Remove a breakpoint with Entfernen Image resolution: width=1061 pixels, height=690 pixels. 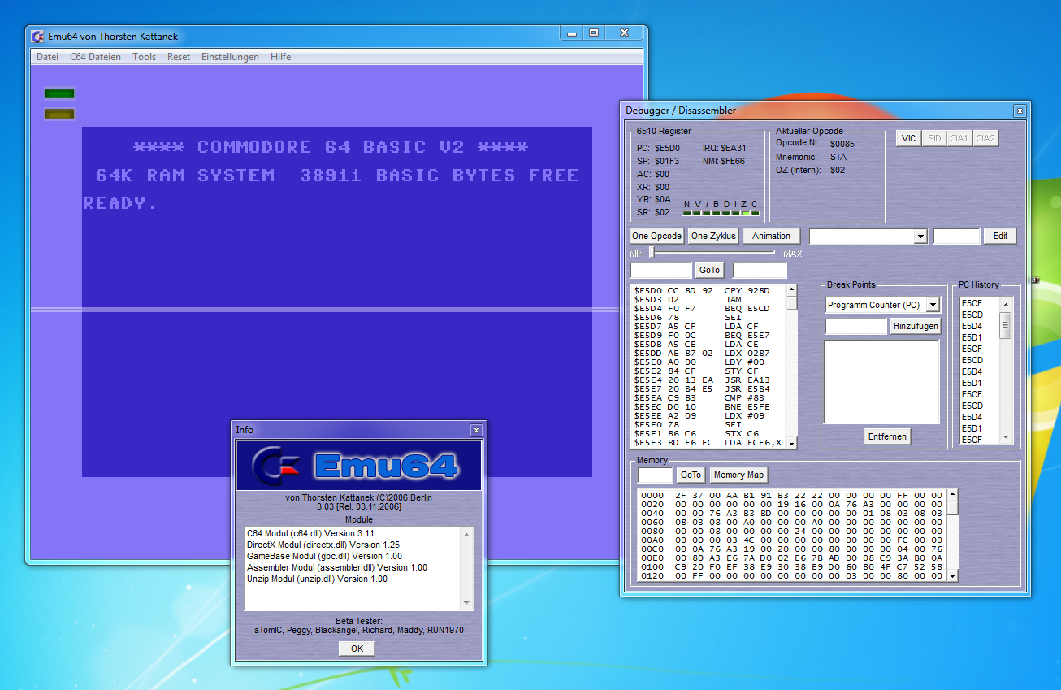click(x=887, y=436)
